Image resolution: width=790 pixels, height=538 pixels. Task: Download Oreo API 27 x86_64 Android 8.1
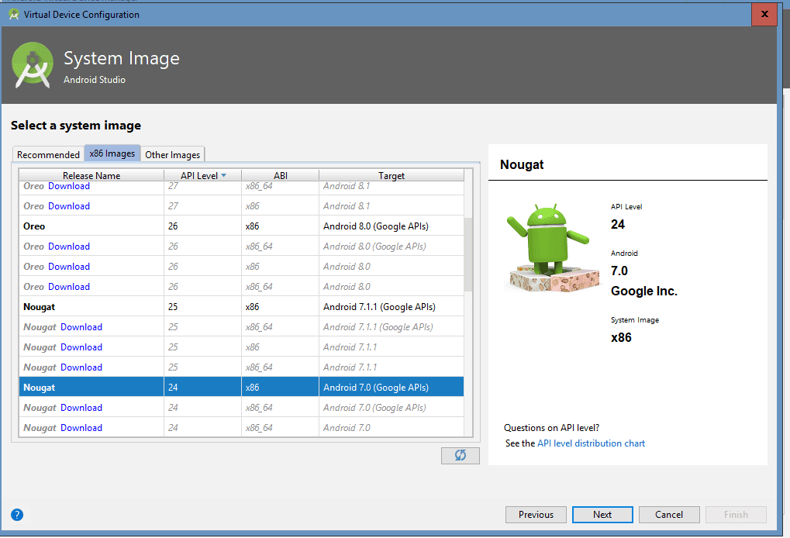[69, 186]
